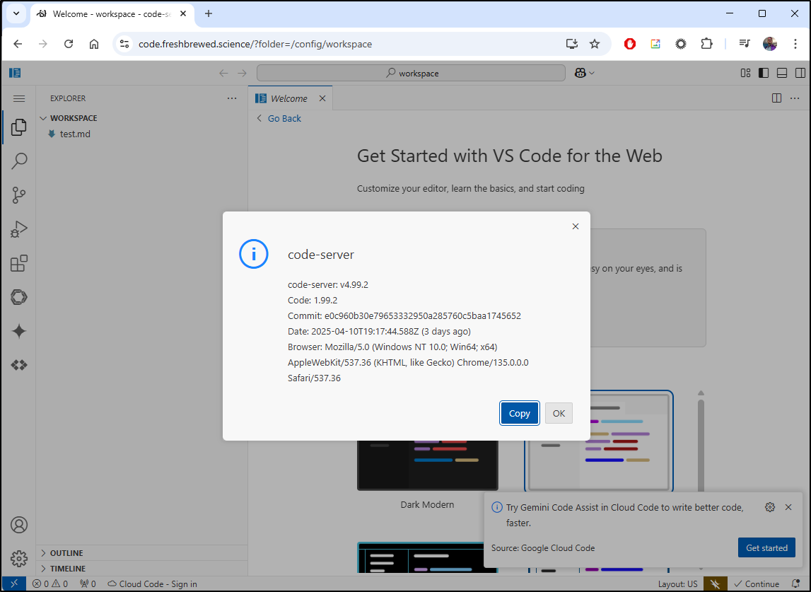Image resolution: width=811 pixels, height=592 pixels.
Task: Open the hamburger application menu
Action: point(18,98)
